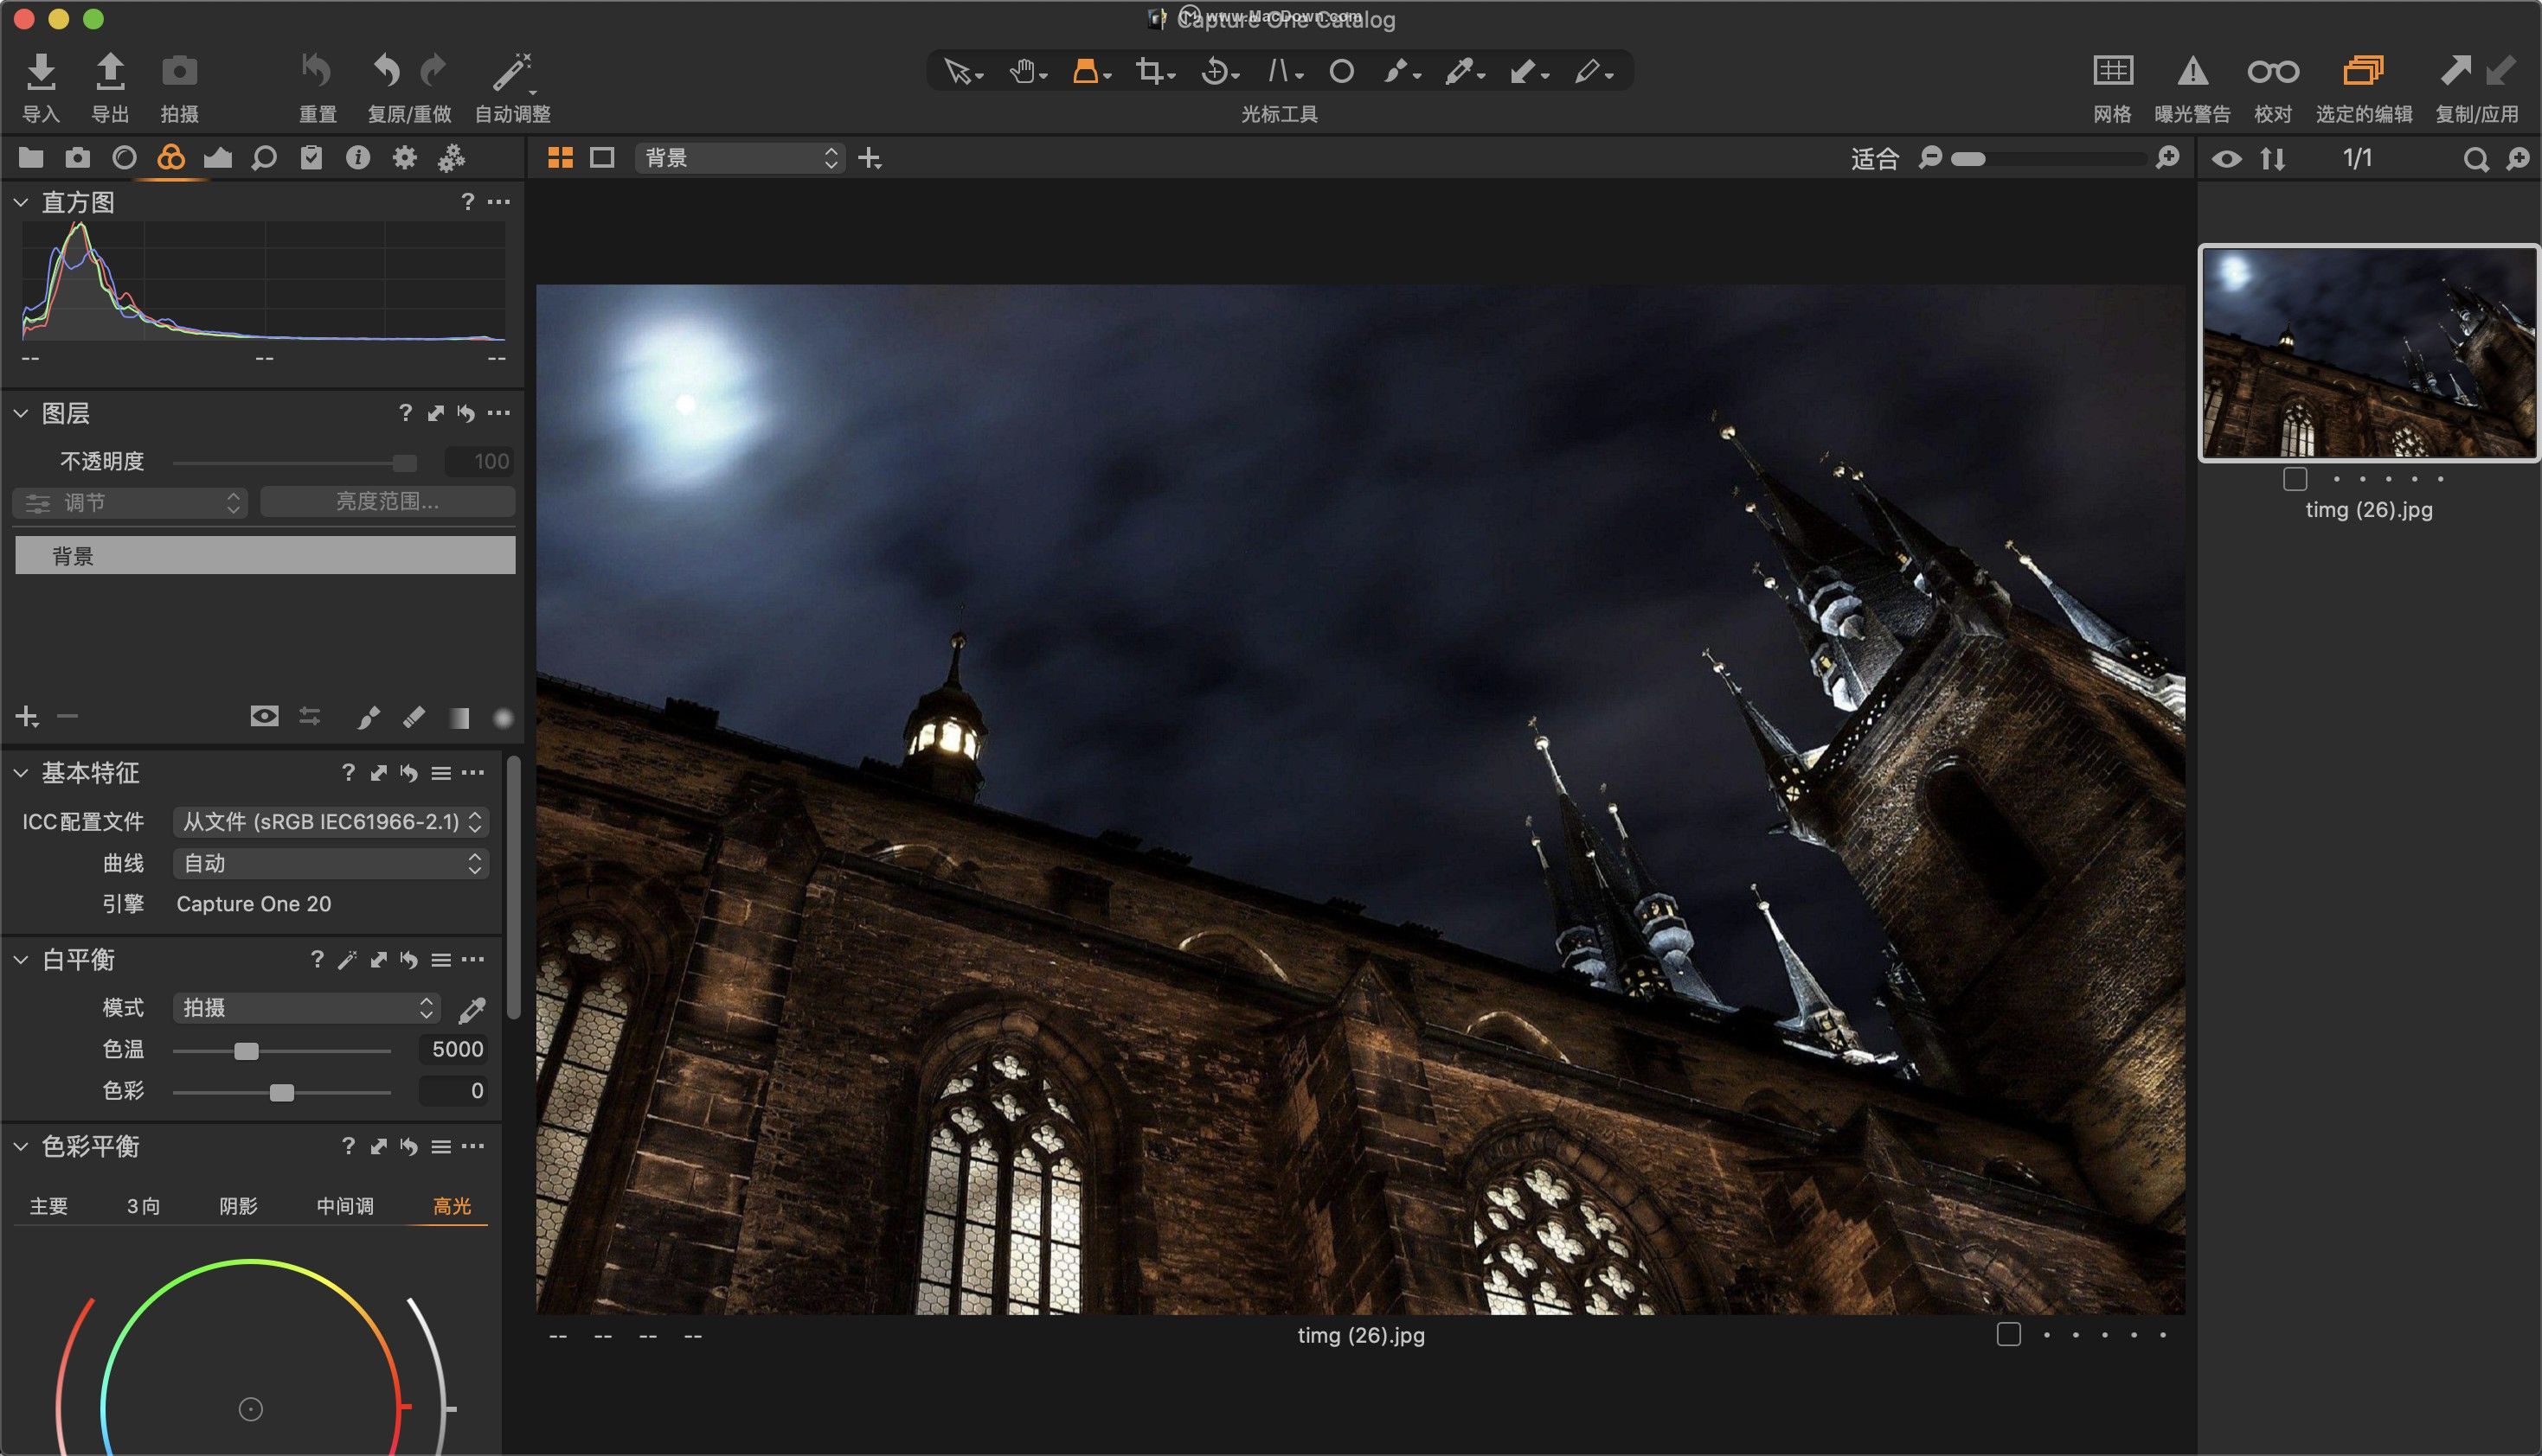Click the browser search magnifier icon

[x=2476, y=159]
